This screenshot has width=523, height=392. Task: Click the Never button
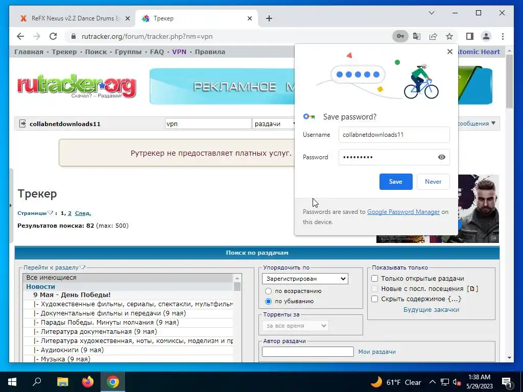[433, 182]
